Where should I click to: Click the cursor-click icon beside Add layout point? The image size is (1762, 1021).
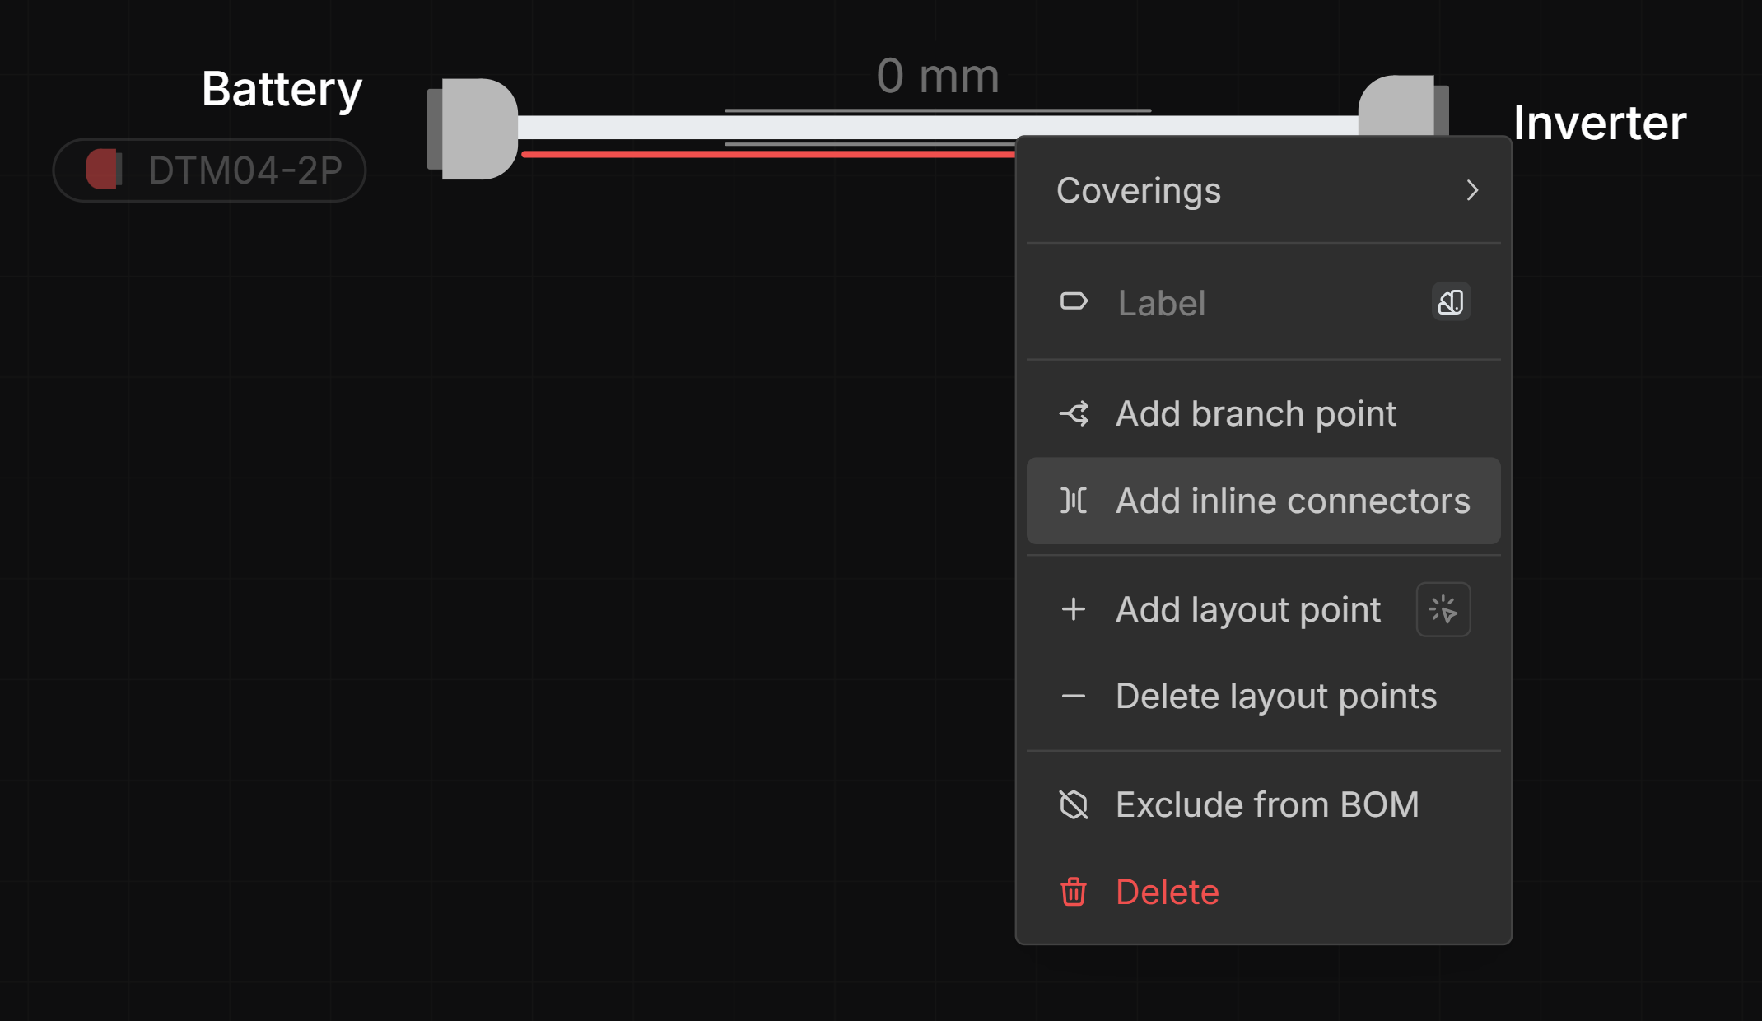[x=1443, y=610]
